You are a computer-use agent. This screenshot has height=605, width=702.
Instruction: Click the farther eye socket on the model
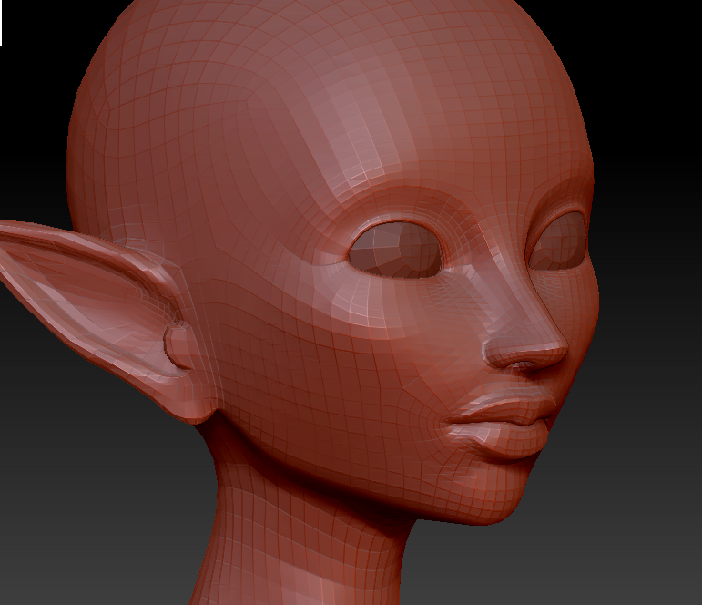[x=558, y=242]
